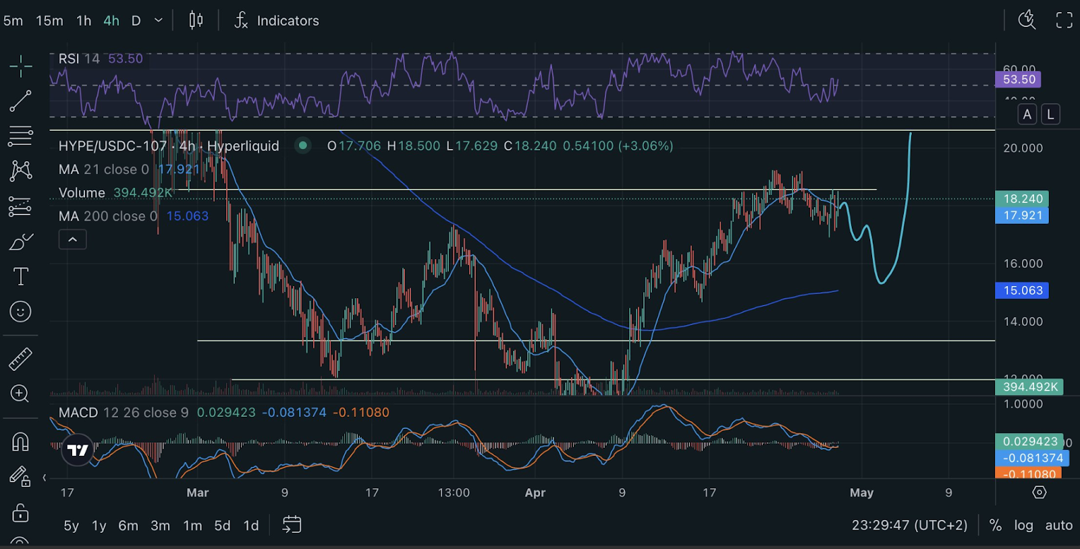Open the Fibonacci and Gann tools

[x=20, y=136]
